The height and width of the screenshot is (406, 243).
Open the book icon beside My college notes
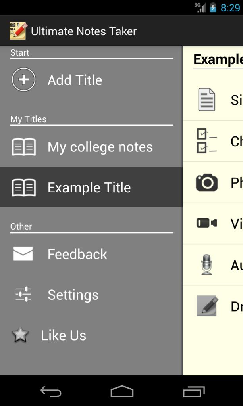pos(24,146)
